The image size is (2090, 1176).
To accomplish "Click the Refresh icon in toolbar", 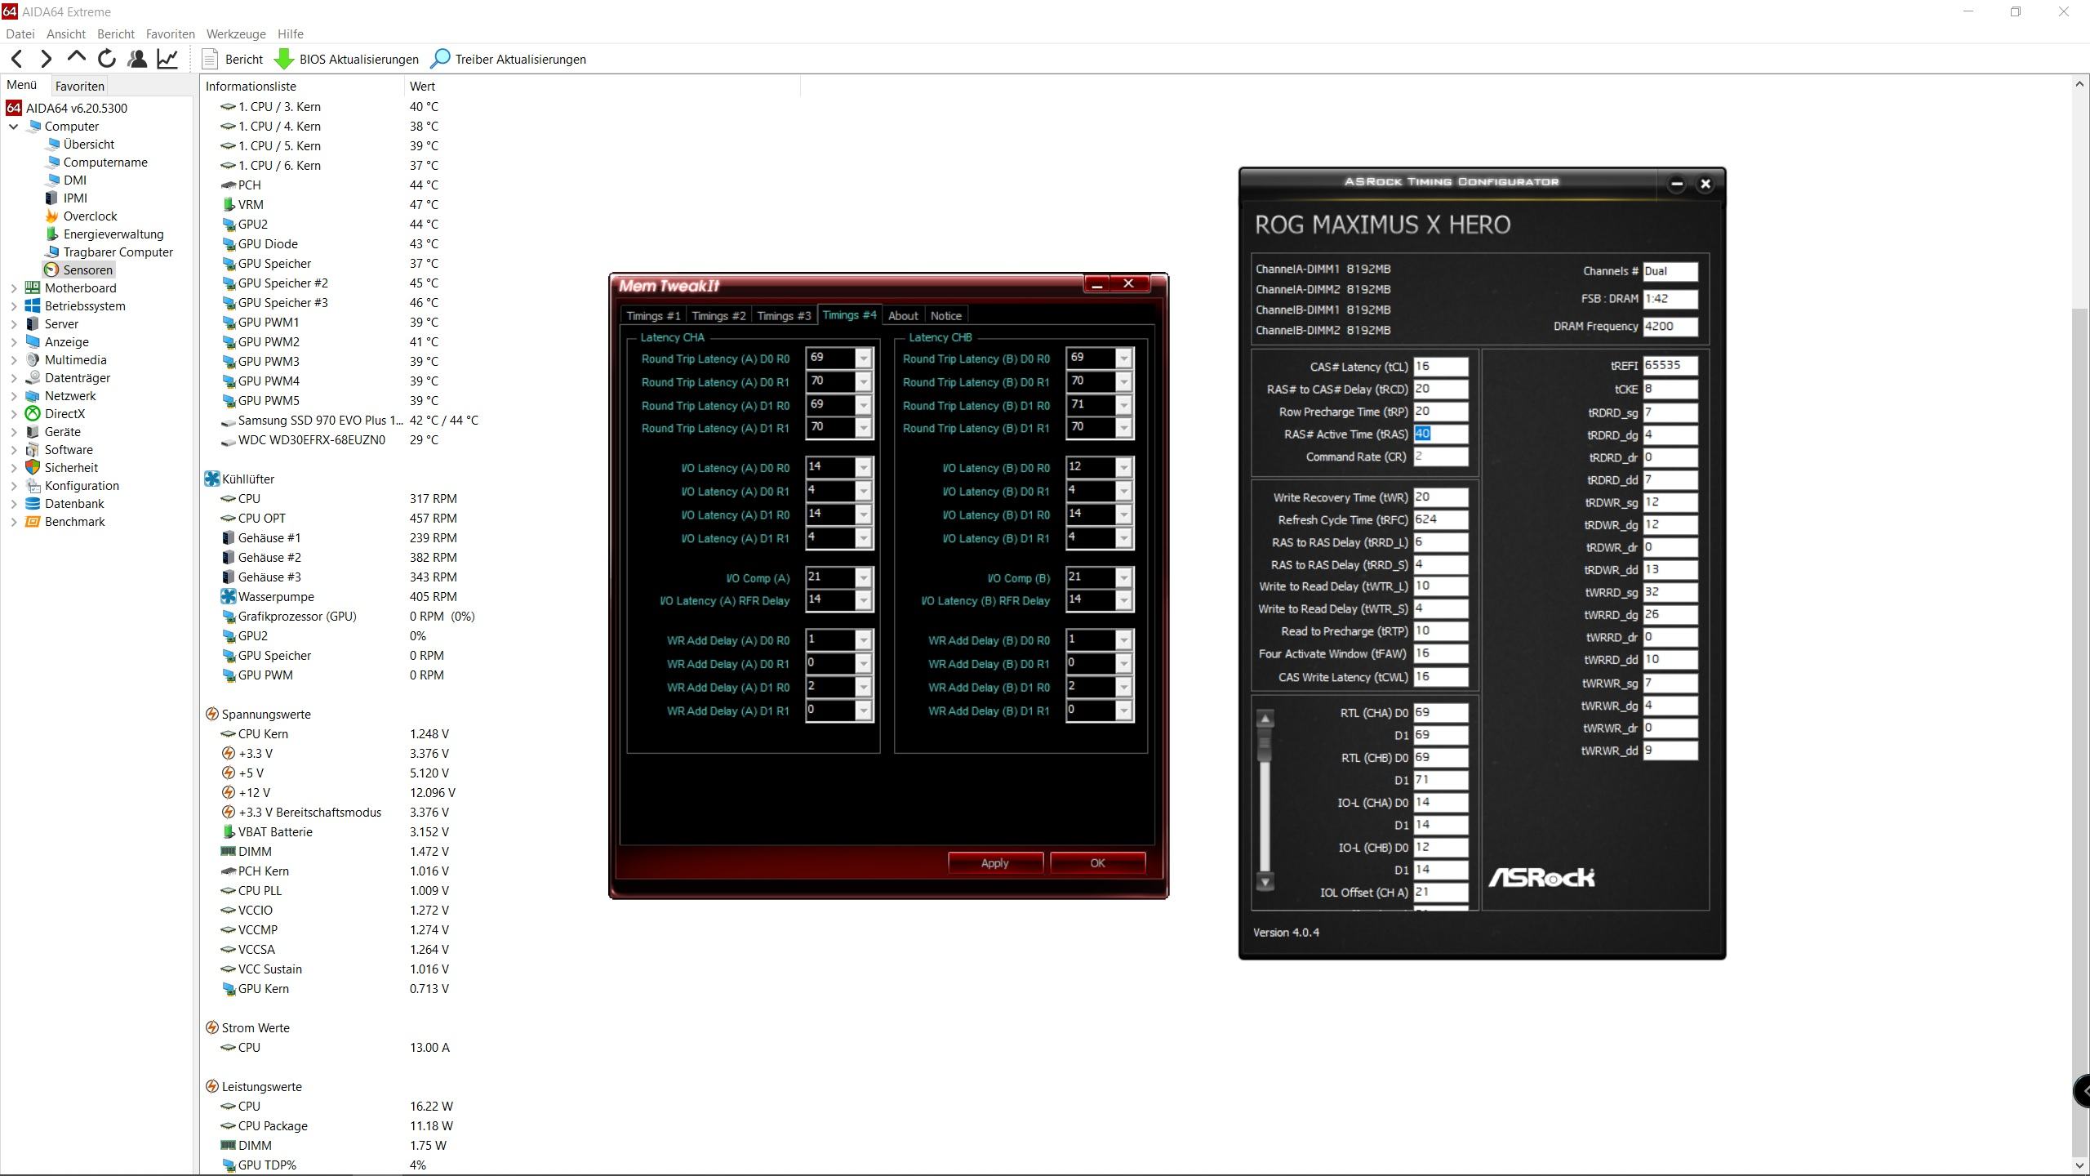I will (x=107, y=59).
